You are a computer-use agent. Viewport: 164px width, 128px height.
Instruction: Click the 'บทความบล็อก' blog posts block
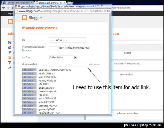click(126, 75)
